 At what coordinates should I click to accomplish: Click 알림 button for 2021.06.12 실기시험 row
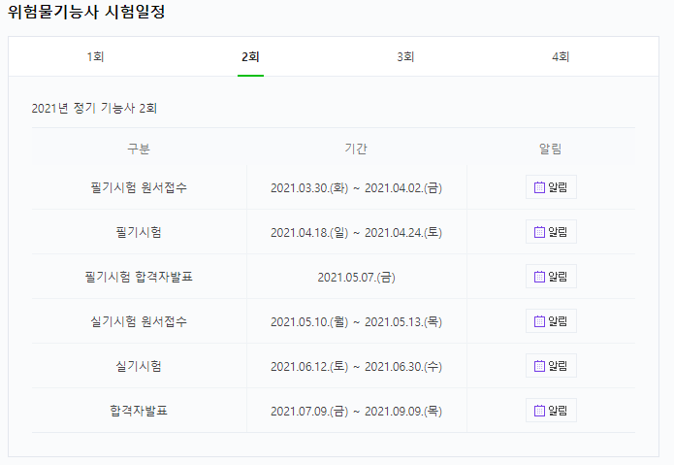551,366
